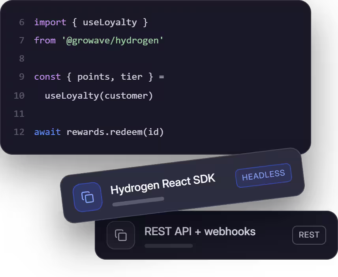The height and width of the screenshot is (277, 338).
Task: Click the HEADLESS badge
Action: 263,175
